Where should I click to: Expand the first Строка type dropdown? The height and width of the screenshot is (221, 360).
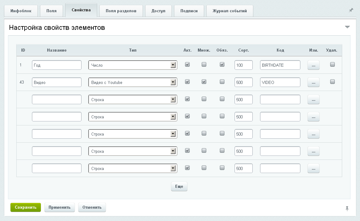coord(133,100)
